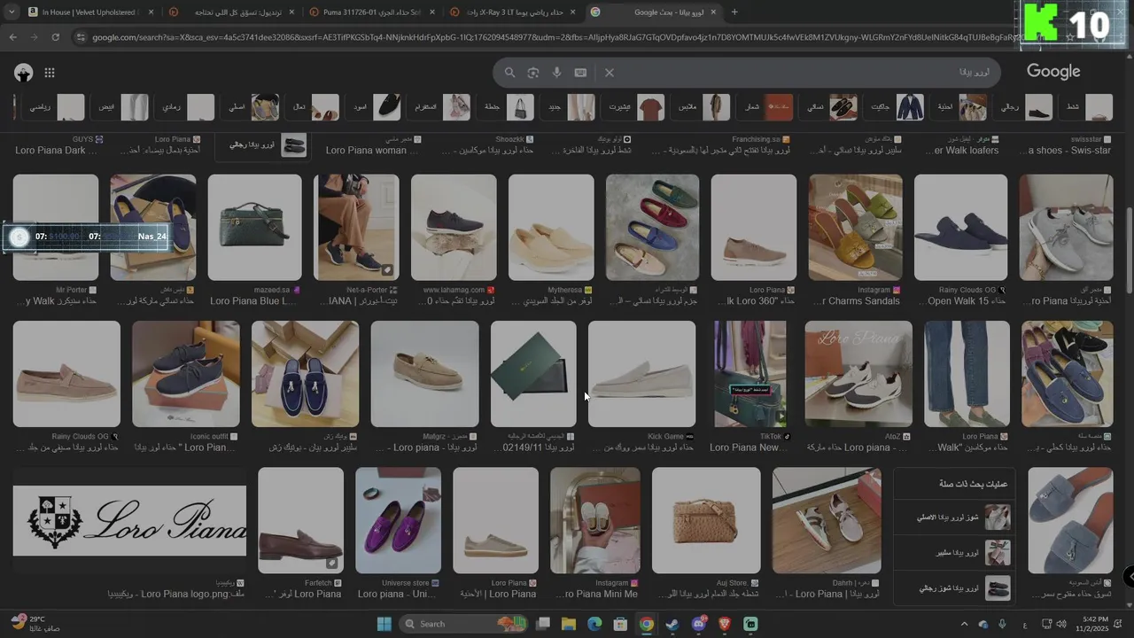Click the Google logo
The width and height of the screenshot is (1134, 638).
pyautogui.click(x=1053, y=72)
